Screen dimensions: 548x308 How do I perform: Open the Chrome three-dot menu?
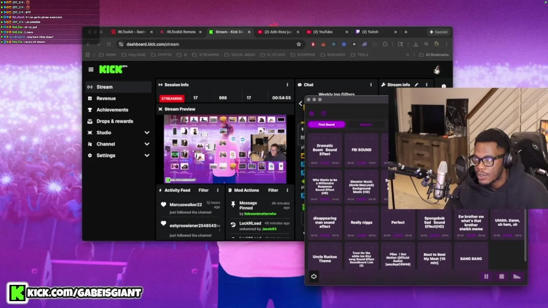[x=447, y=44]
